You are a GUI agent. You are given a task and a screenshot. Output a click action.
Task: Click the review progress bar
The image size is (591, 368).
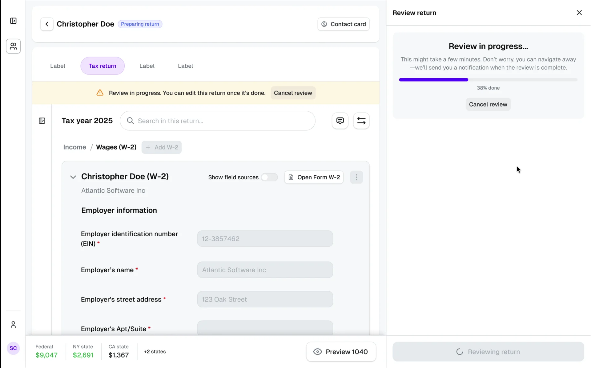[488, 80]
